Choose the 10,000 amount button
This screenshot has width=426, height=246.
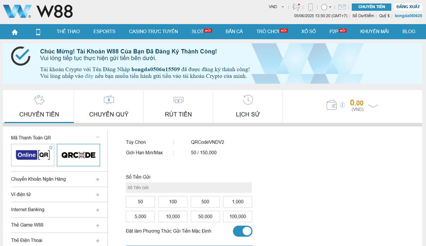tap(173, 216)
